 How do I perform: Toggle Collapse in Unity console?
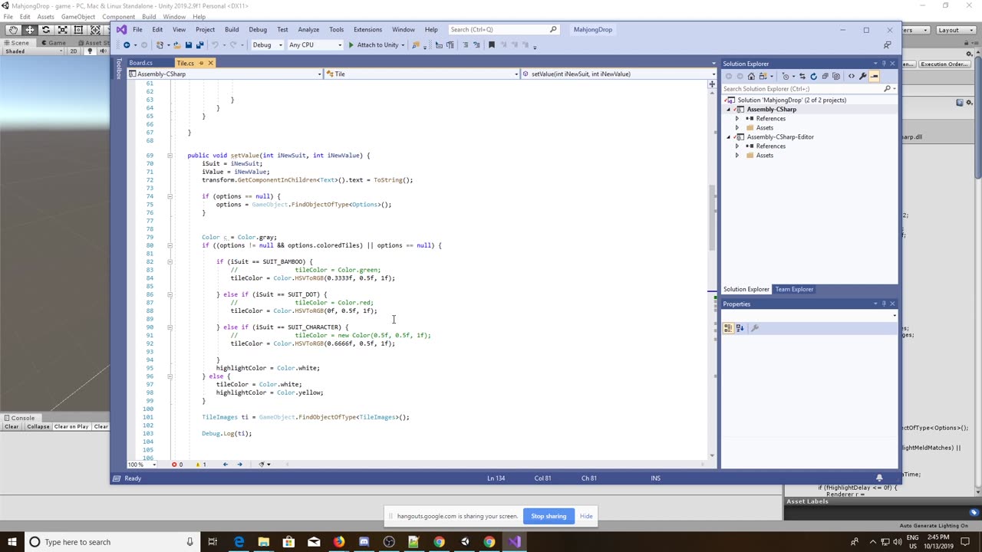click(38, 426)
